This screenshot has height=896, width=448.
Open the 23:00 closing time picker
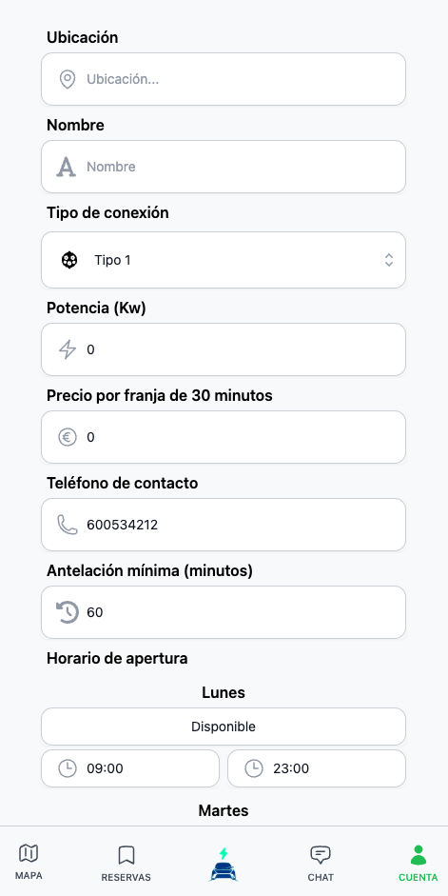(x=317, y=768)
